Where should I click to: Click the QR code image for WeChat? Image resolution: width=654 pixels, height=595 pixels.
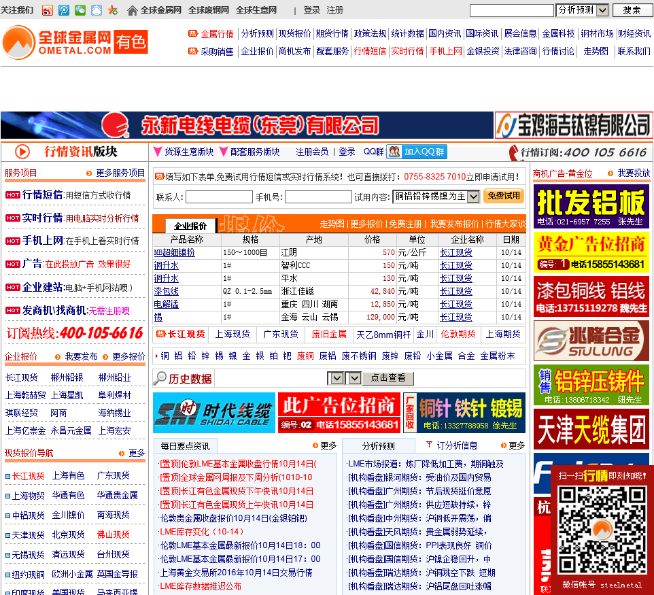click(602, 530)
